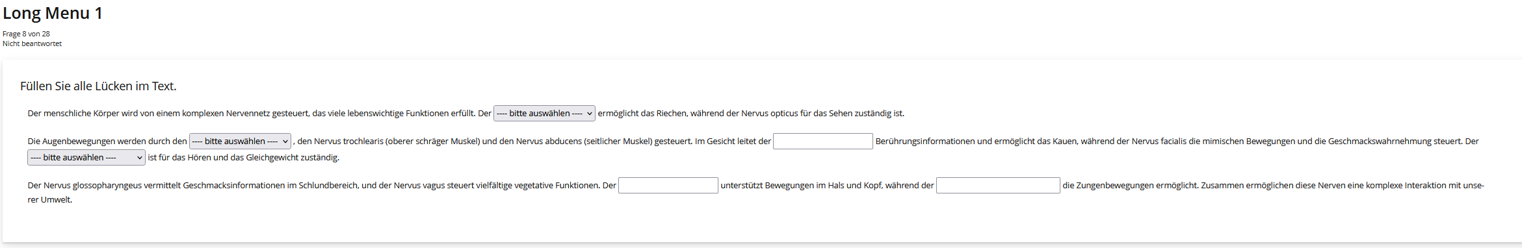Focus the text field before "die Zungenbewegungen ermöglicht"
Screen dimensions: 1522x248
[x=998, y=186]
